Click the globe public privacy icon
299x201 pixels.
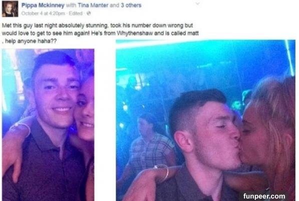tap(89, 13)
